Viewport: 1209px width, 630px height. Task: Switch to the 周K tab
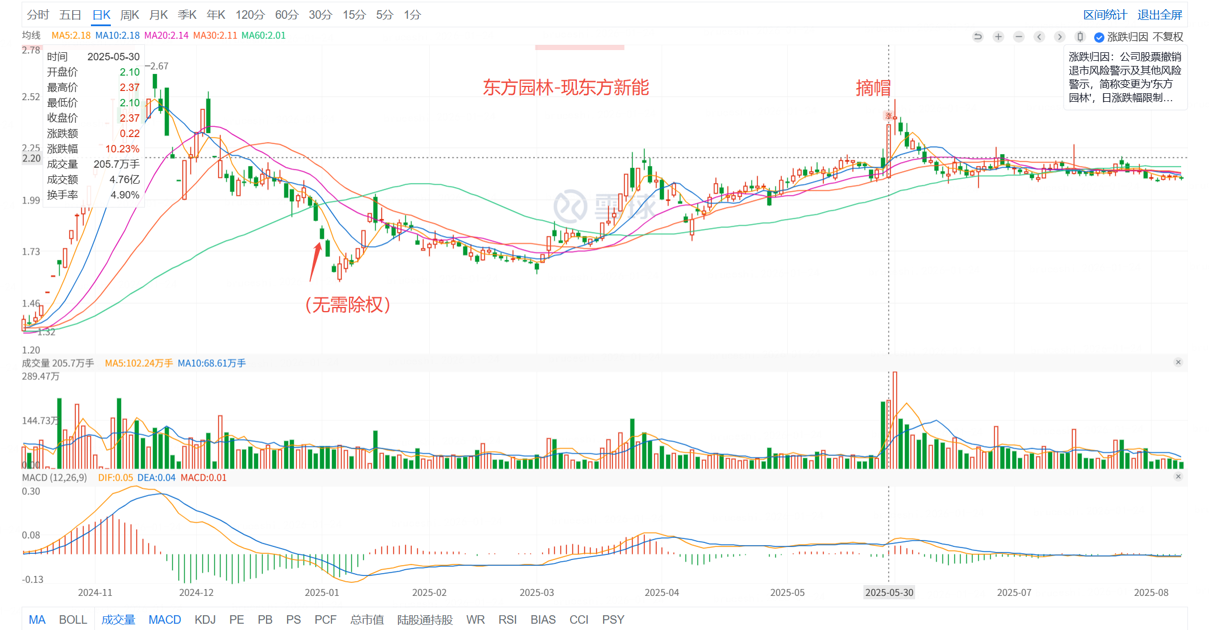(x=130, y=15)
